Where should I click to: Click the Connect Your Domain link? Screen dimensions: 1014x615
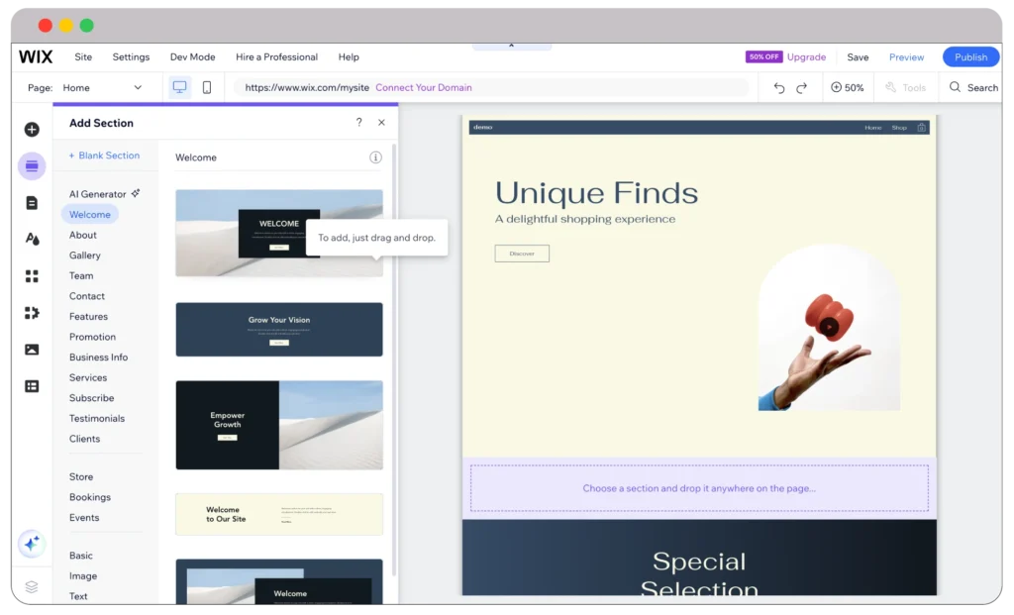[423, 88]
